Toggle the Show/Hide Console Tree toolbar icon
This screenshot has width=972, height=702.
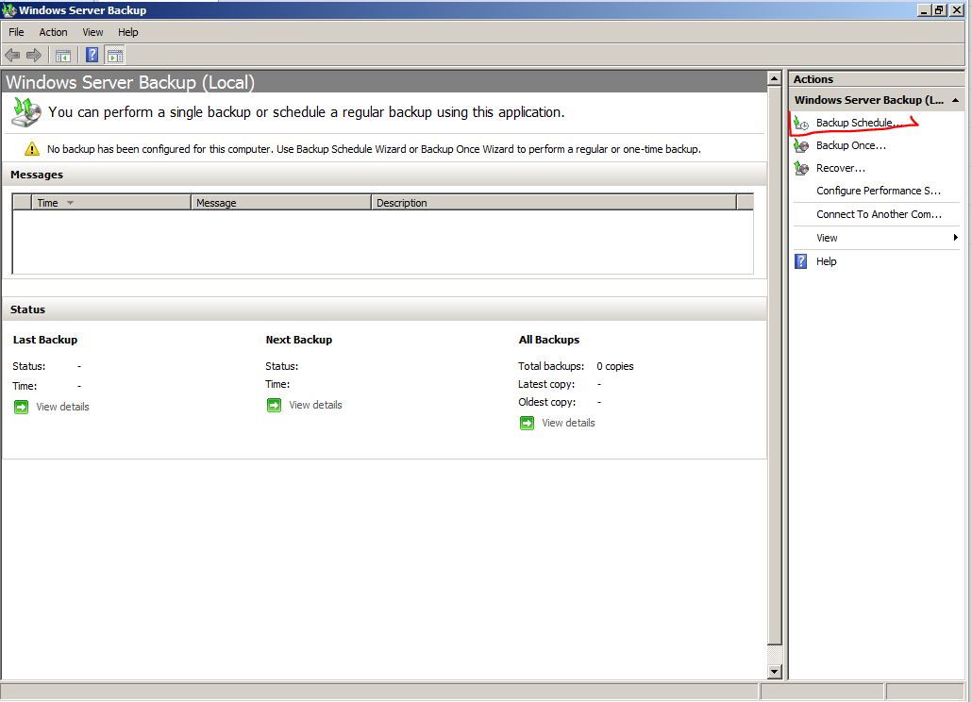63,56
